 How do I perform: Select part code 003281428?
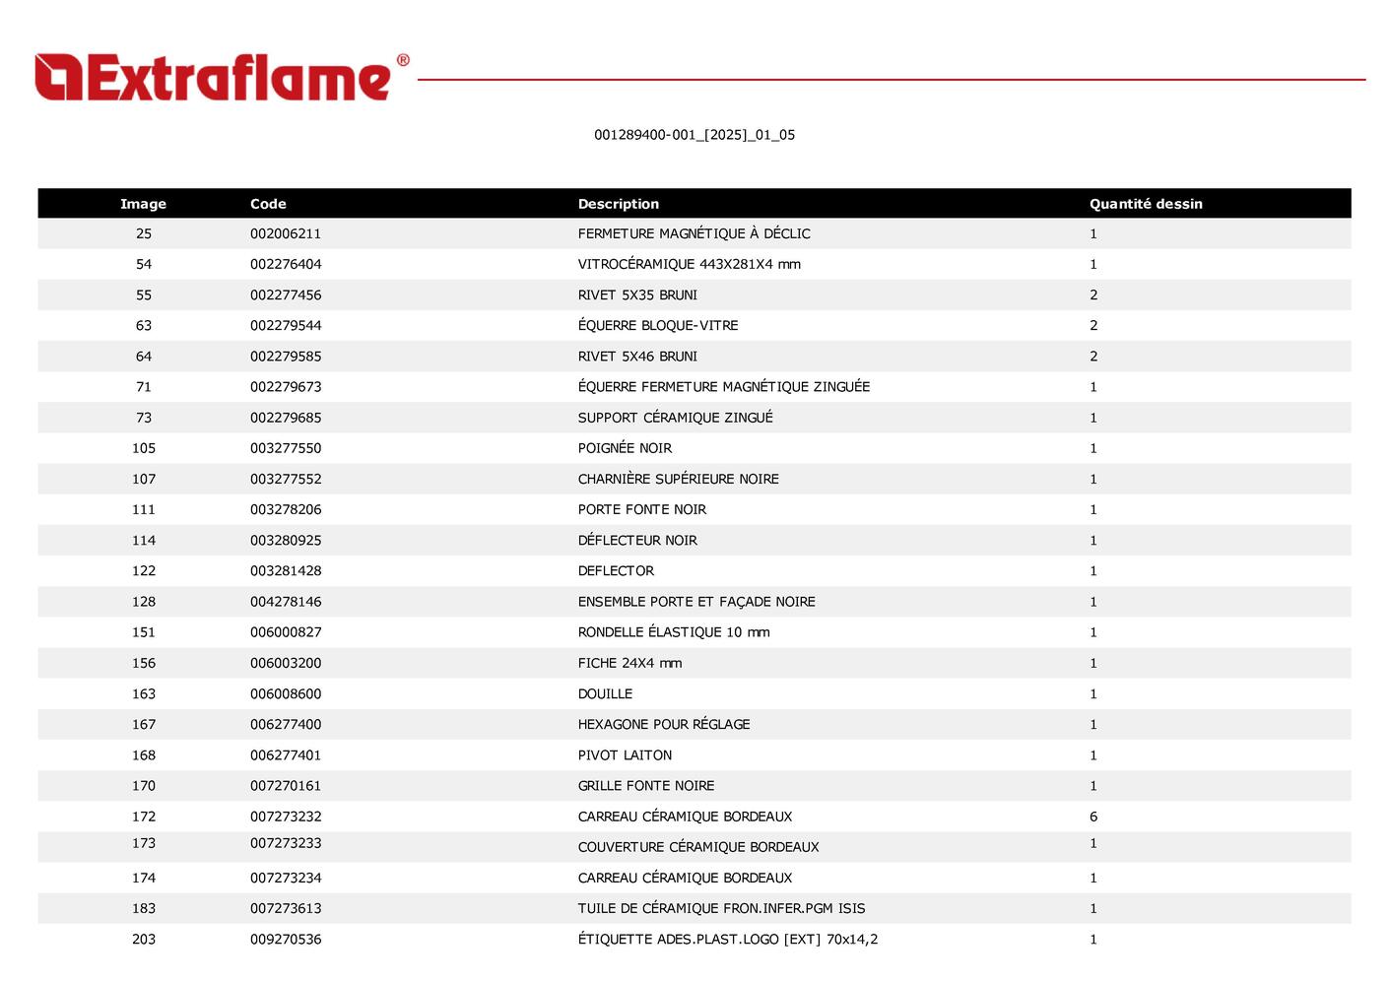click(x=286, y=570)
